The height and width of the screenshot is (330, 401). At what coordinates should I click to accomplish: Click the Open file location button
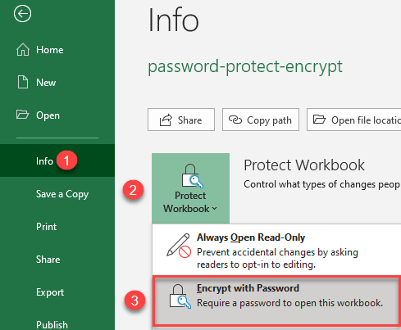(x=354, y=120)
